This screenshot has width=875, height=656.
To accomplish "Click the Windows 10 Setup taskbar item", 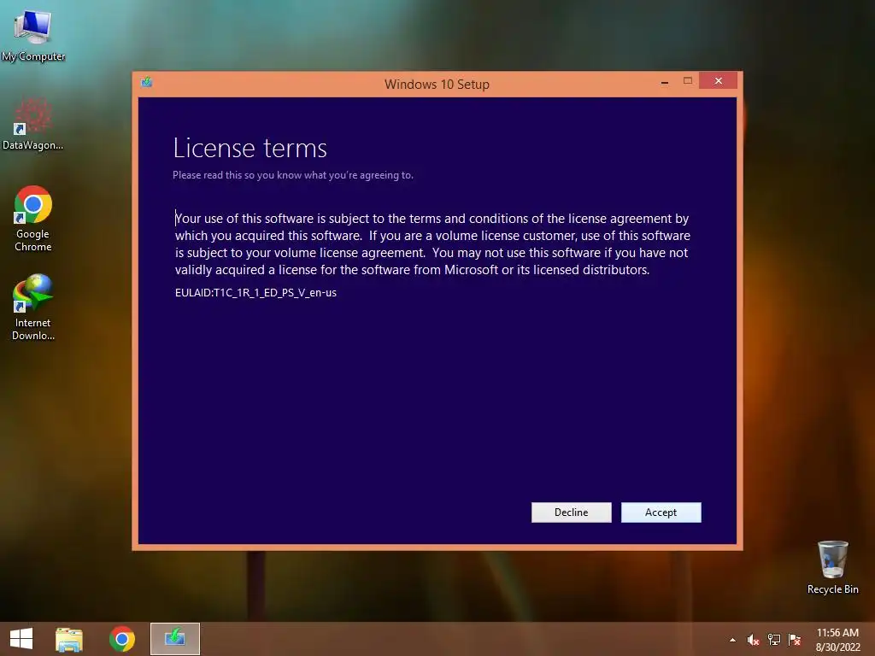I will (175, 639).
